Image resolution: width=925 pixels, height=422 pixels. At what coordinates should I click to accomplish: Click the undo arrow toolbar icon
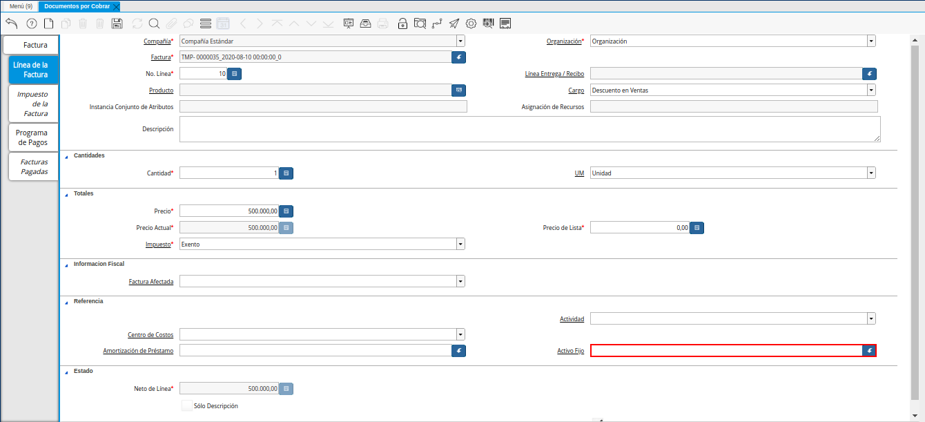[11, 23]
